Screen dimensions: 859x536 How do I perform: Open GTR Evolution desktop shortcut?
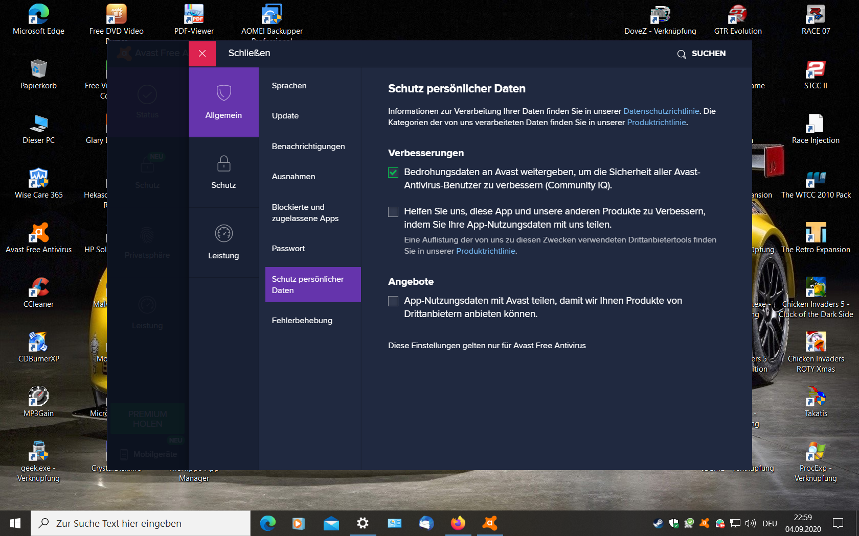coord(738,19)
